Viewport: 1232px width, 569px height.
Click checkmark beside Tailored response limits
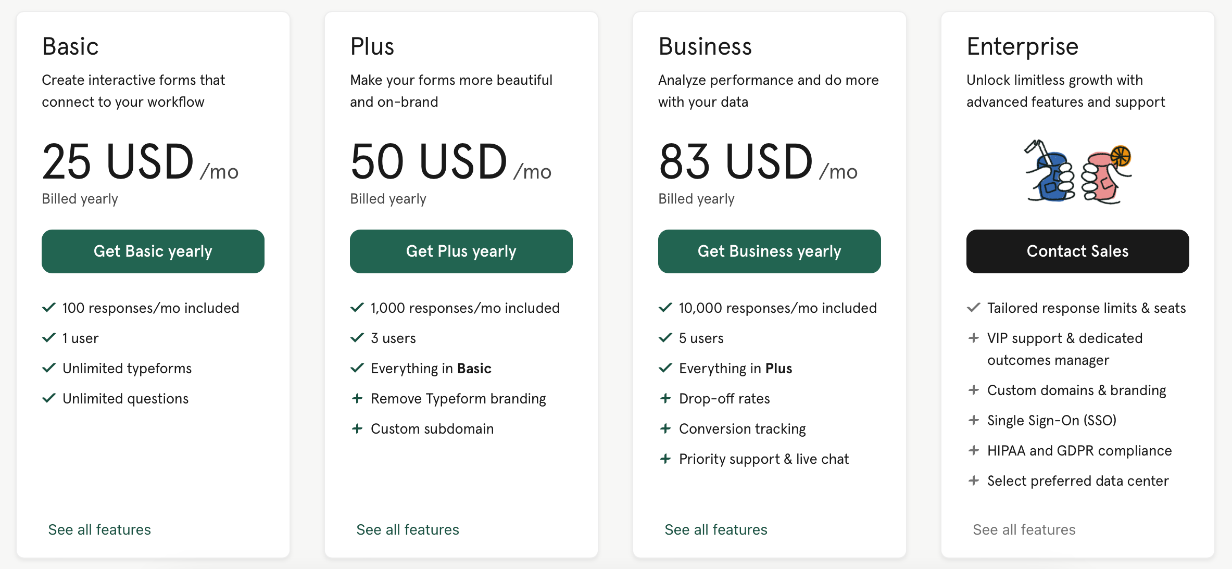pyautogui.click(x=973, y=308)
